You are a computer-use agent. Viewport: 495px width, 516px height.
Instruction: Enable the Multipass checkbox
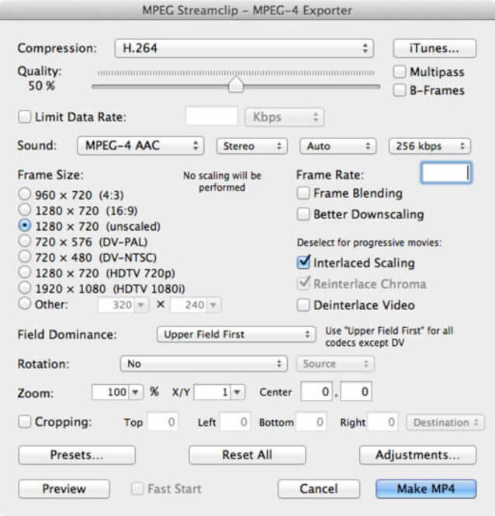tap(400, 72)
